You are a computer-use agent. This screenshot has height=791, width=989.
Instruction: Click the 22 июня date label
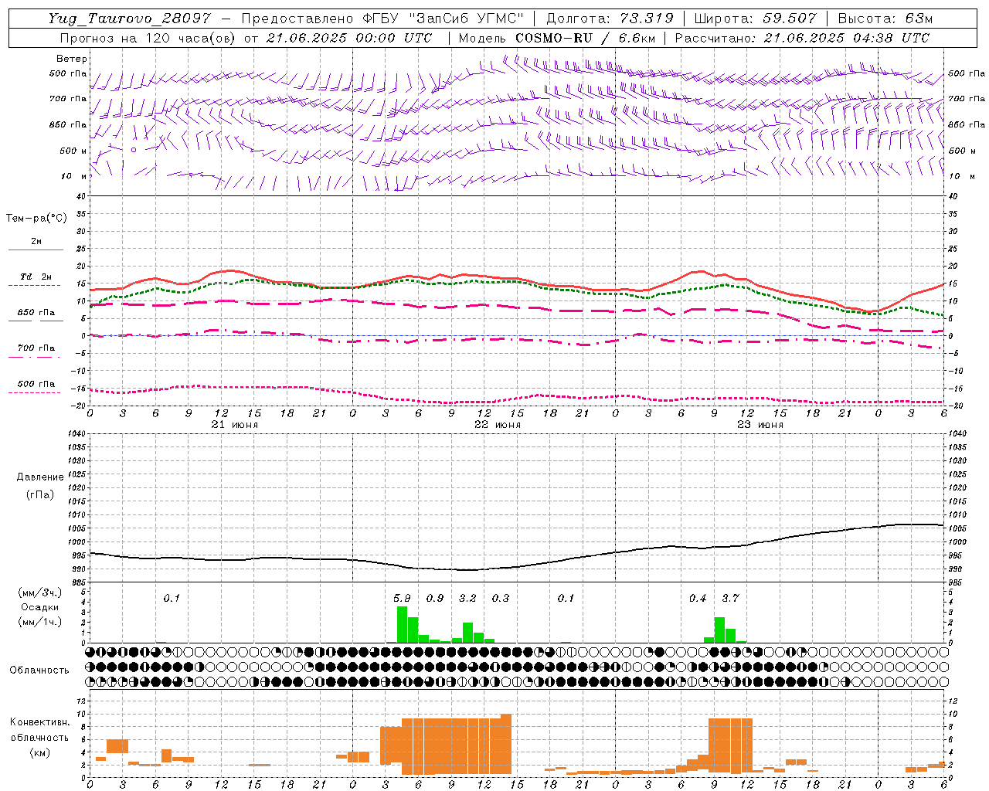[x=497, y=425]
